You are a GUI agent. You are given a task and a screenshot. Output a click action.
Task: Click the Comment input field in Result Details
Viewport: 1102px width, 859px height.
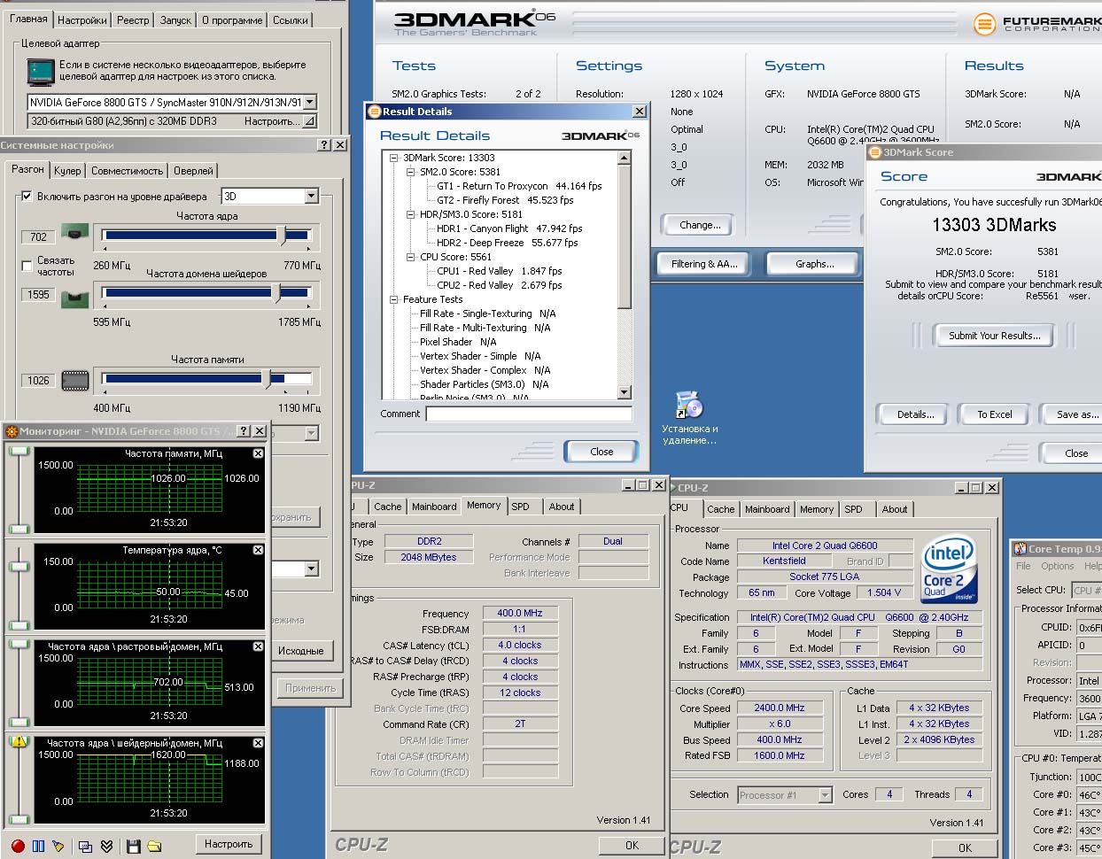529,414
